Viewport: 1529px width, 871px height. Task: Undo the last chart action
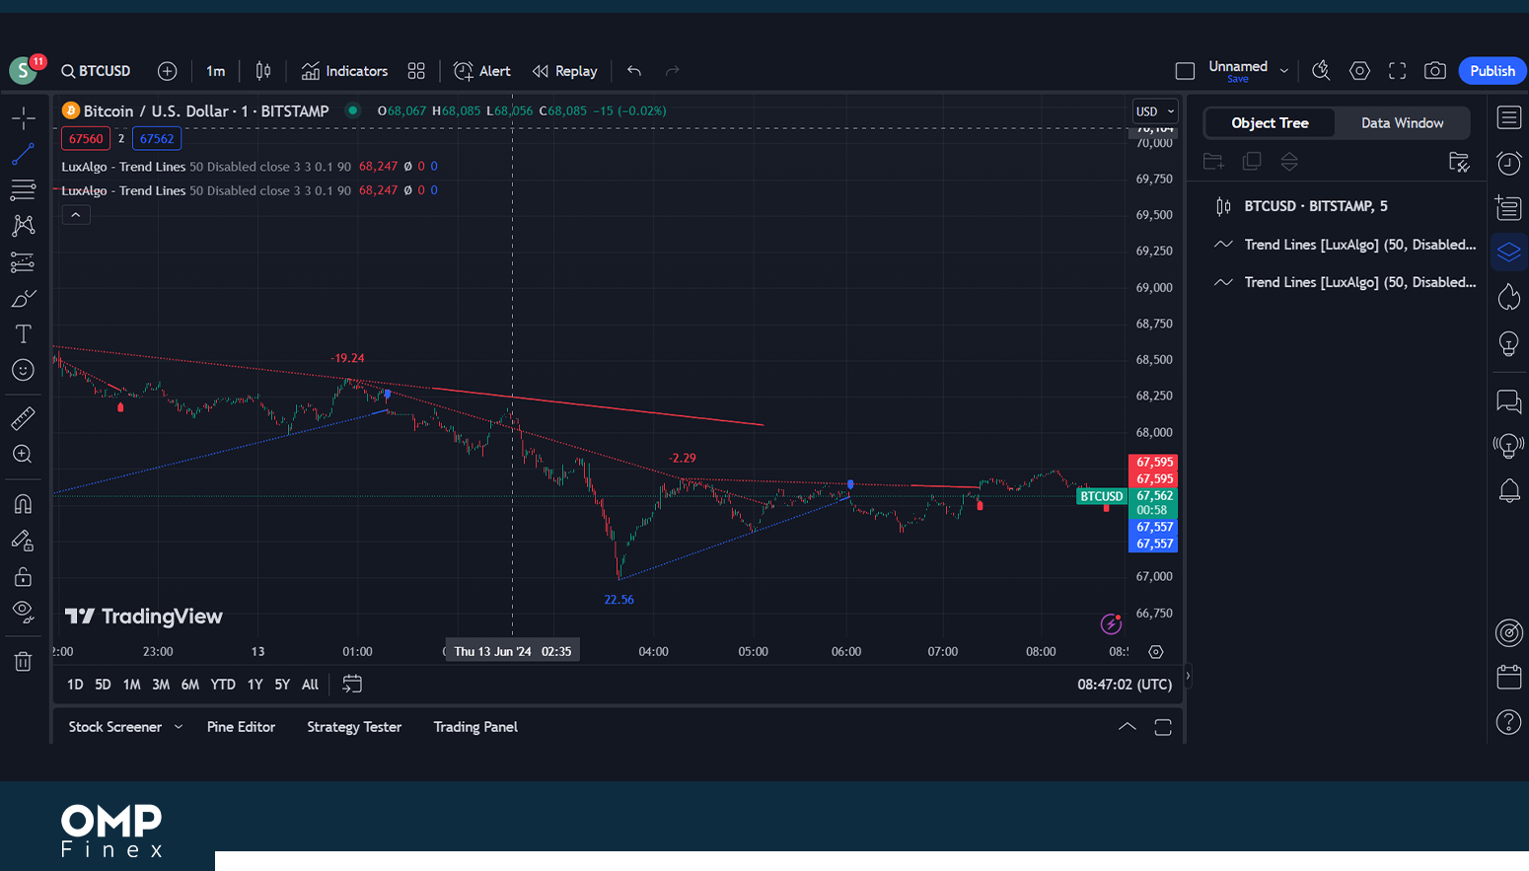tap(634, 71)
